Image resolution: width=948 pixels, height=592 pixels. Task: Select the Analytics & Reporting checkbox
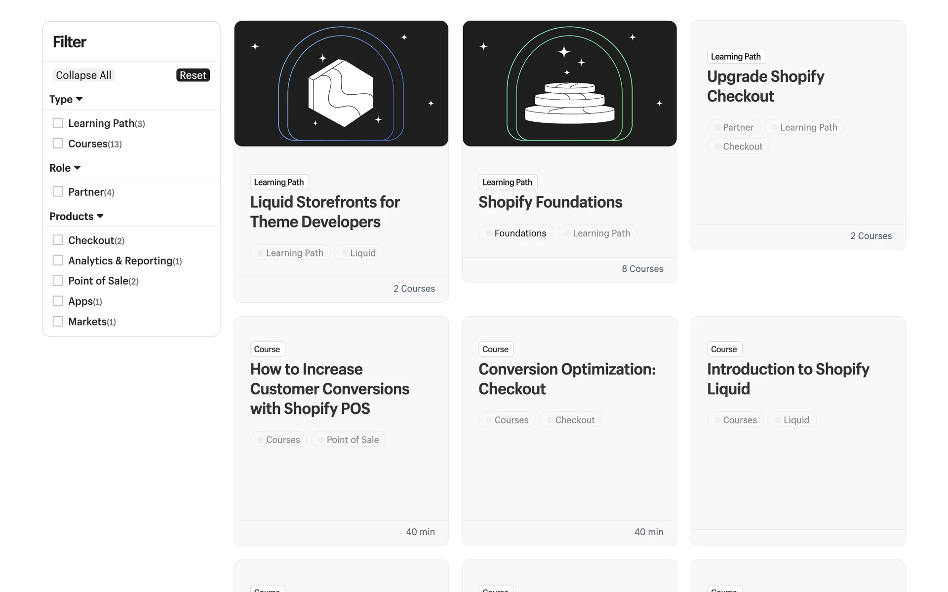tap(58, 260)
